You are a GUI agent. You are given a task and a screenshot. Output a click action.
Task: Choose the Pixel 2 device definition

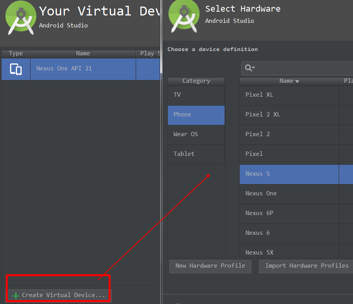[x=296, y=135]
